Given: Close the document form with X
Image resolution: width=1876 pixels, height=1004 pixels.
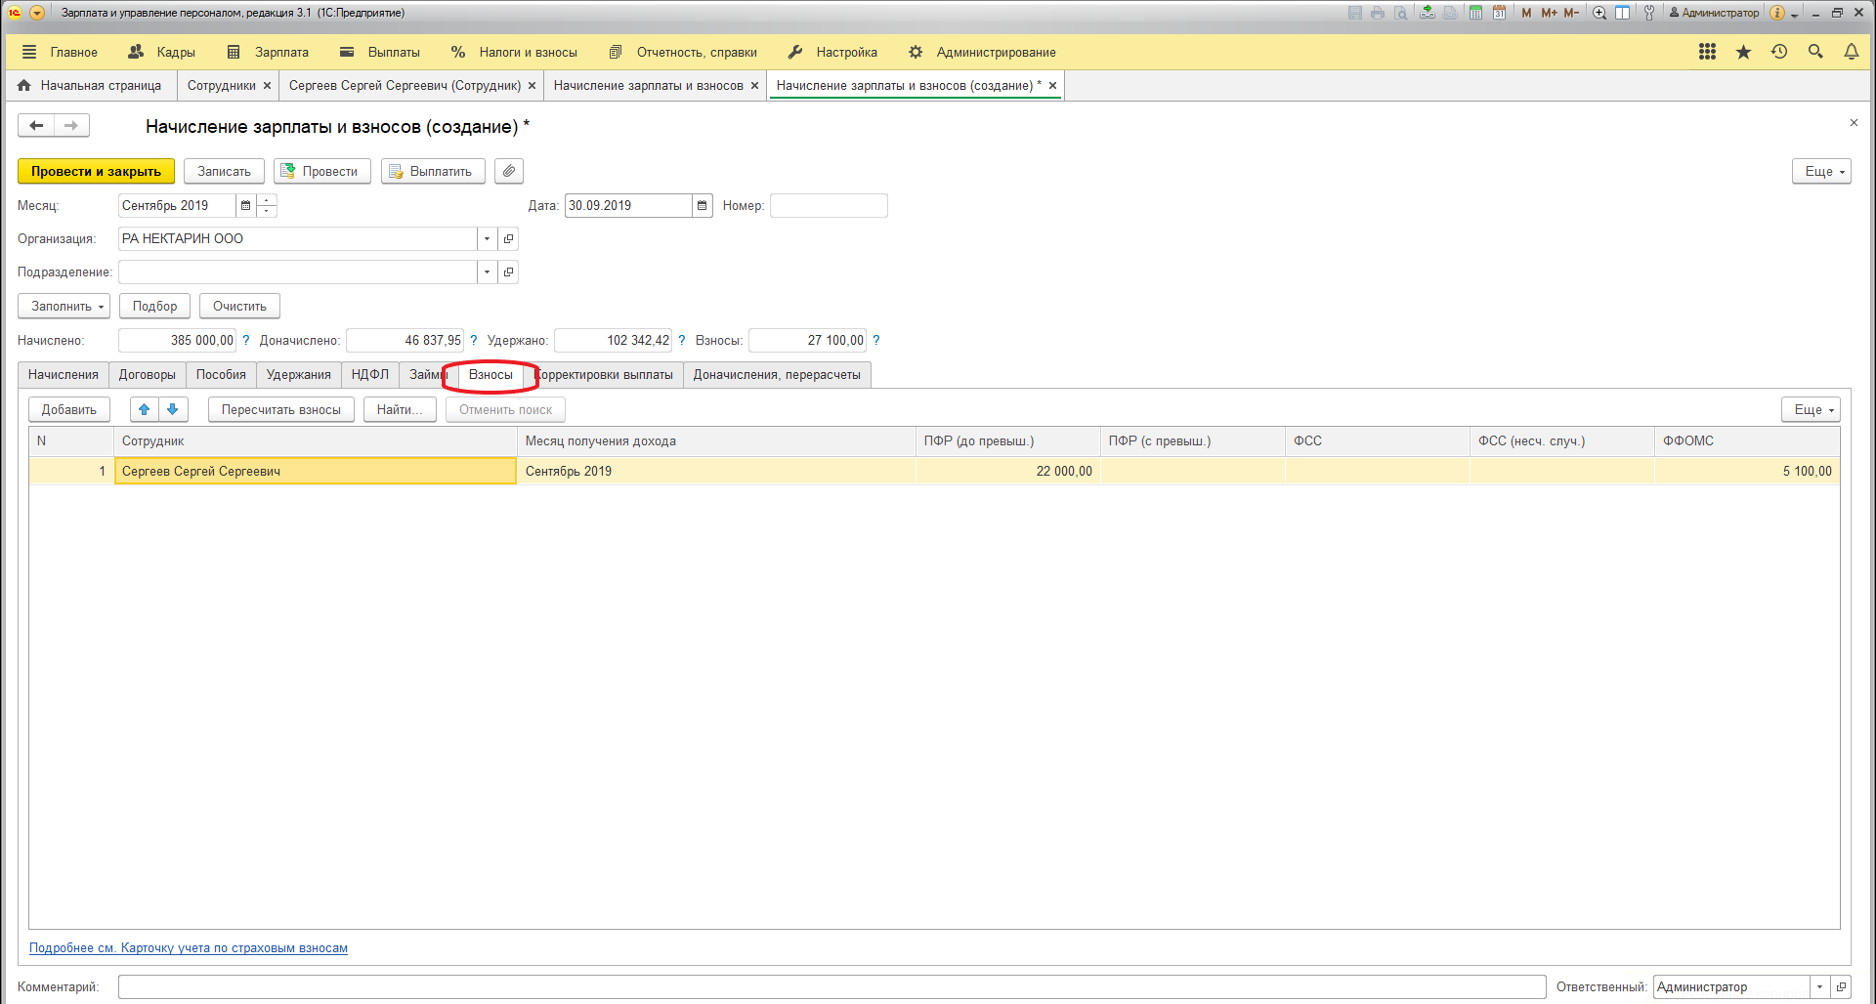Looking at the screenshot, I should coord(1854,123).
